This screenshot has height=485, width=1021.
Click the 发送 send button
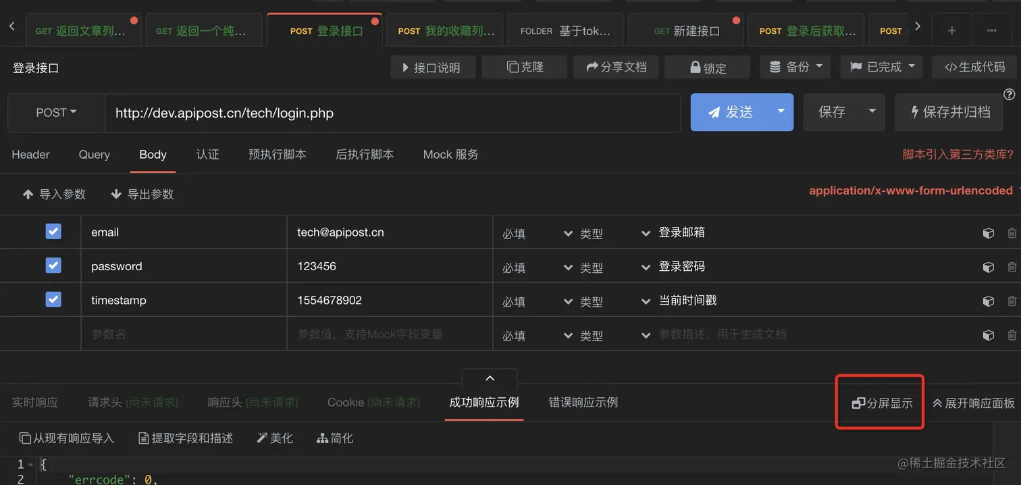point(731,112)
